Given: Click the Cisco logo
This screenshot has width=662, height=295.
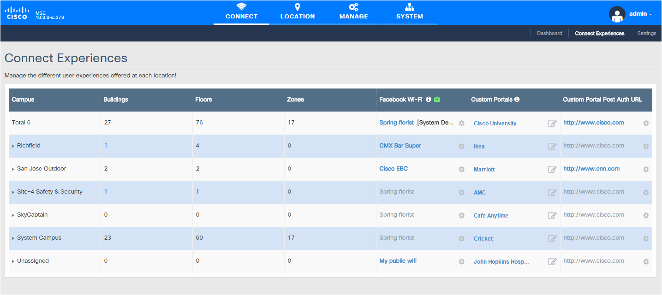Looking at the screenshot, I should tap(16, 13).
